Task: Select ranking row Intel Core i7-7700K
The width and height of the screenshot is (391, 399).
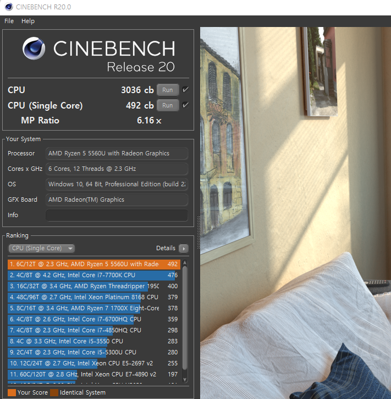Action: pos(94,276)
